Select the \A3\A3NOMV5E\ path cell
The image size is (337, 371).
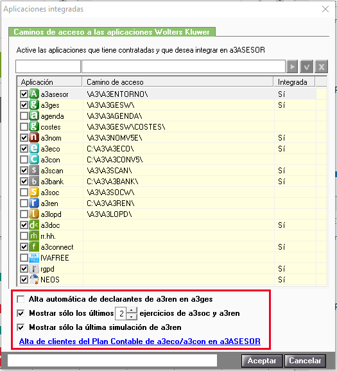click(178, 138)
